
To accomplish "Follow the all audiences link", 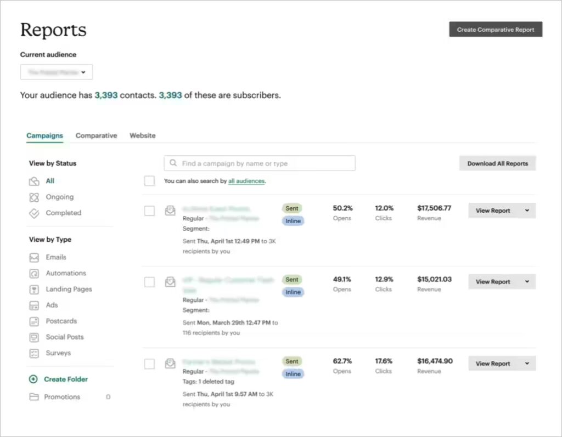I will coord(246,181).
